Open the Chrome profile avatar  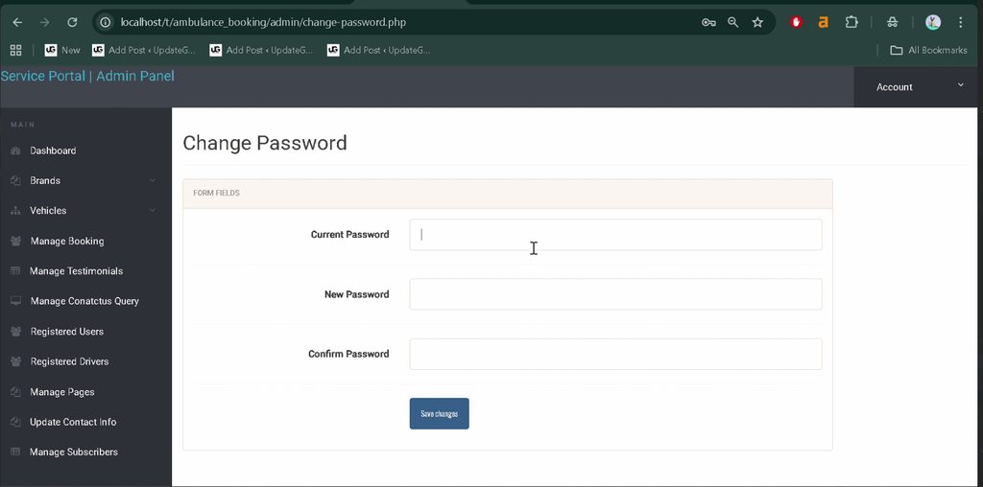point(933,23)
